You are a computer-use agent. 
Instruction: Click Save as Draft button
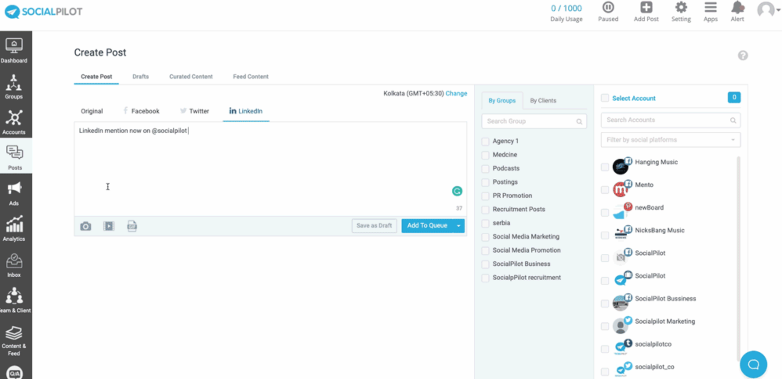tap(374, 226)
